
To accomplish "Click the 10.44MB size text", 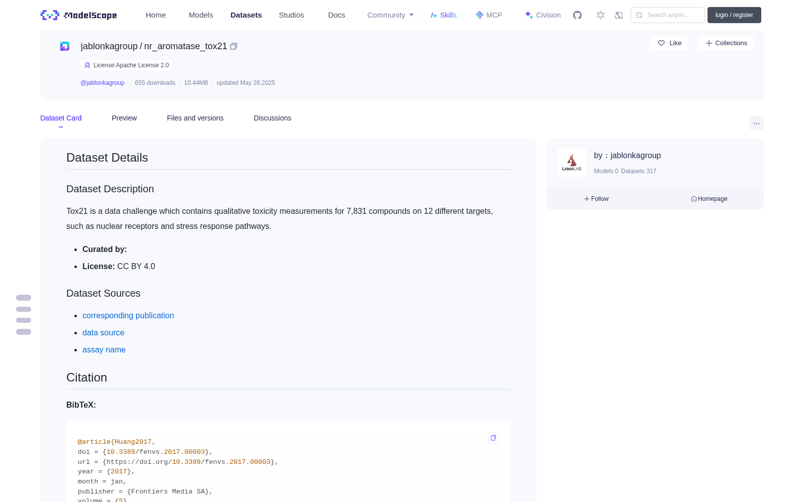I will click(196, 83).
